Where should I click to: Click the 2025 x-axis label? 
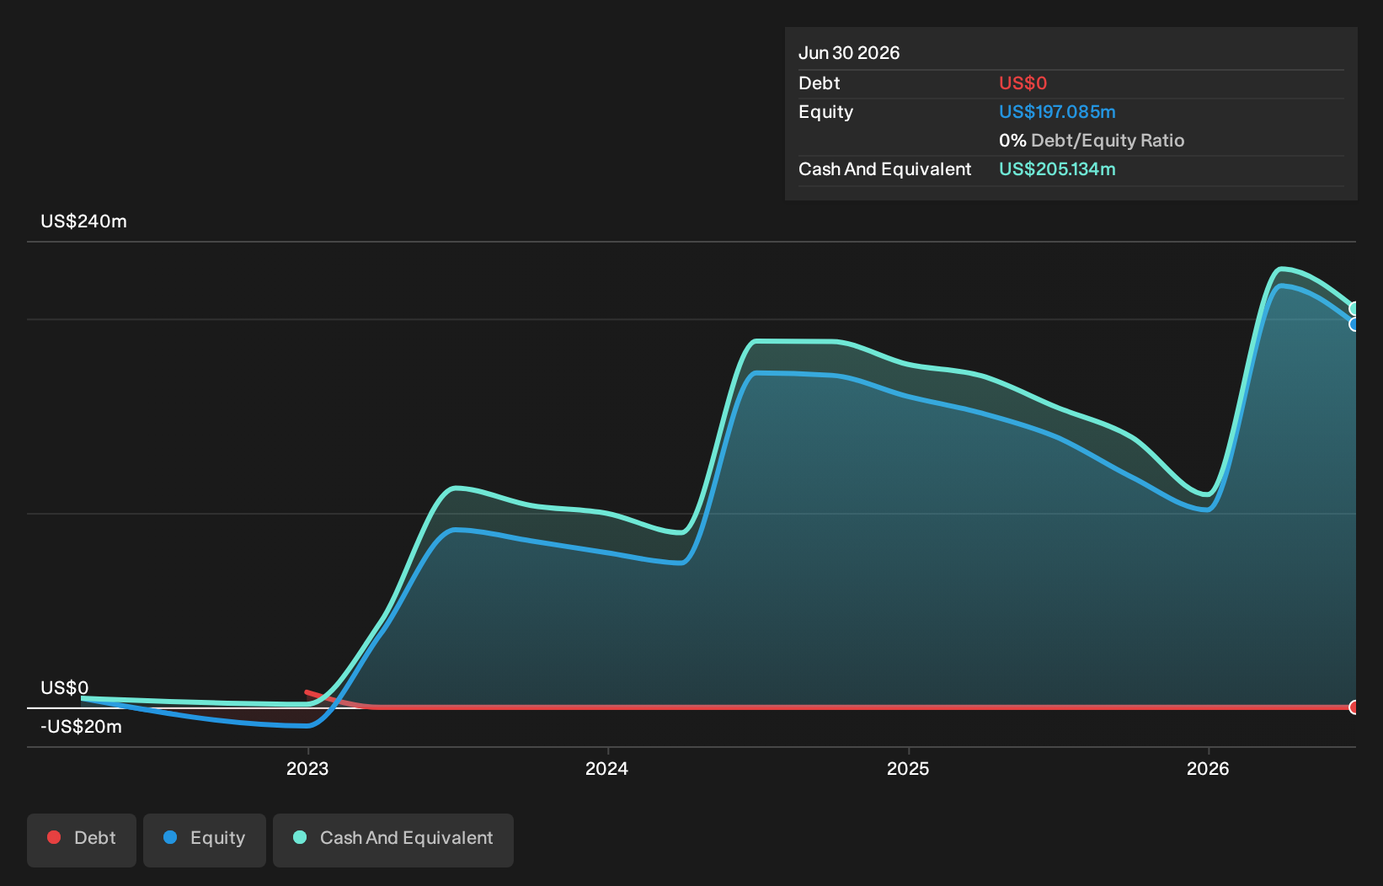[908, 768]
